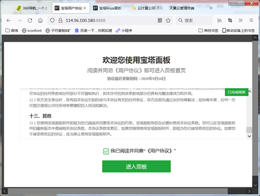The image size is (260, 196).
Task: Click the agreement box scrollbar thumb
Action: click(x=249, y=130)
